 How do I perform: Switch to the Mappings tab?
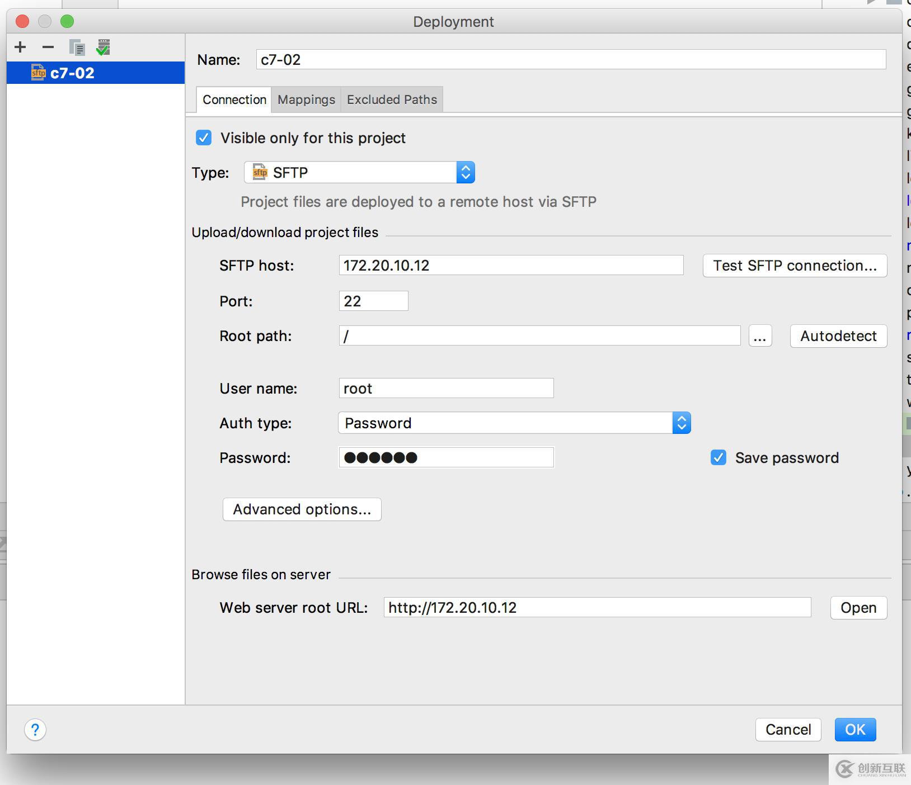(x=306, y=100)
